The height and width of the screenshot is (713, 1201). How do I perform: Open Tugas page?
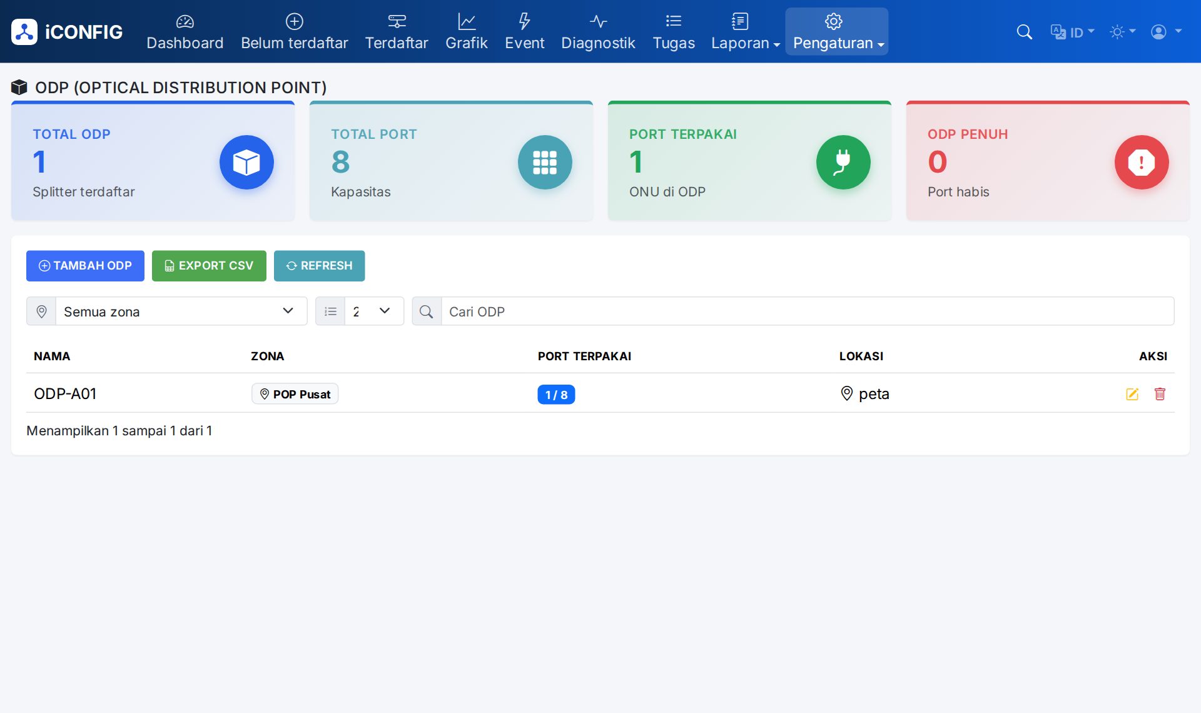[674, 32]
